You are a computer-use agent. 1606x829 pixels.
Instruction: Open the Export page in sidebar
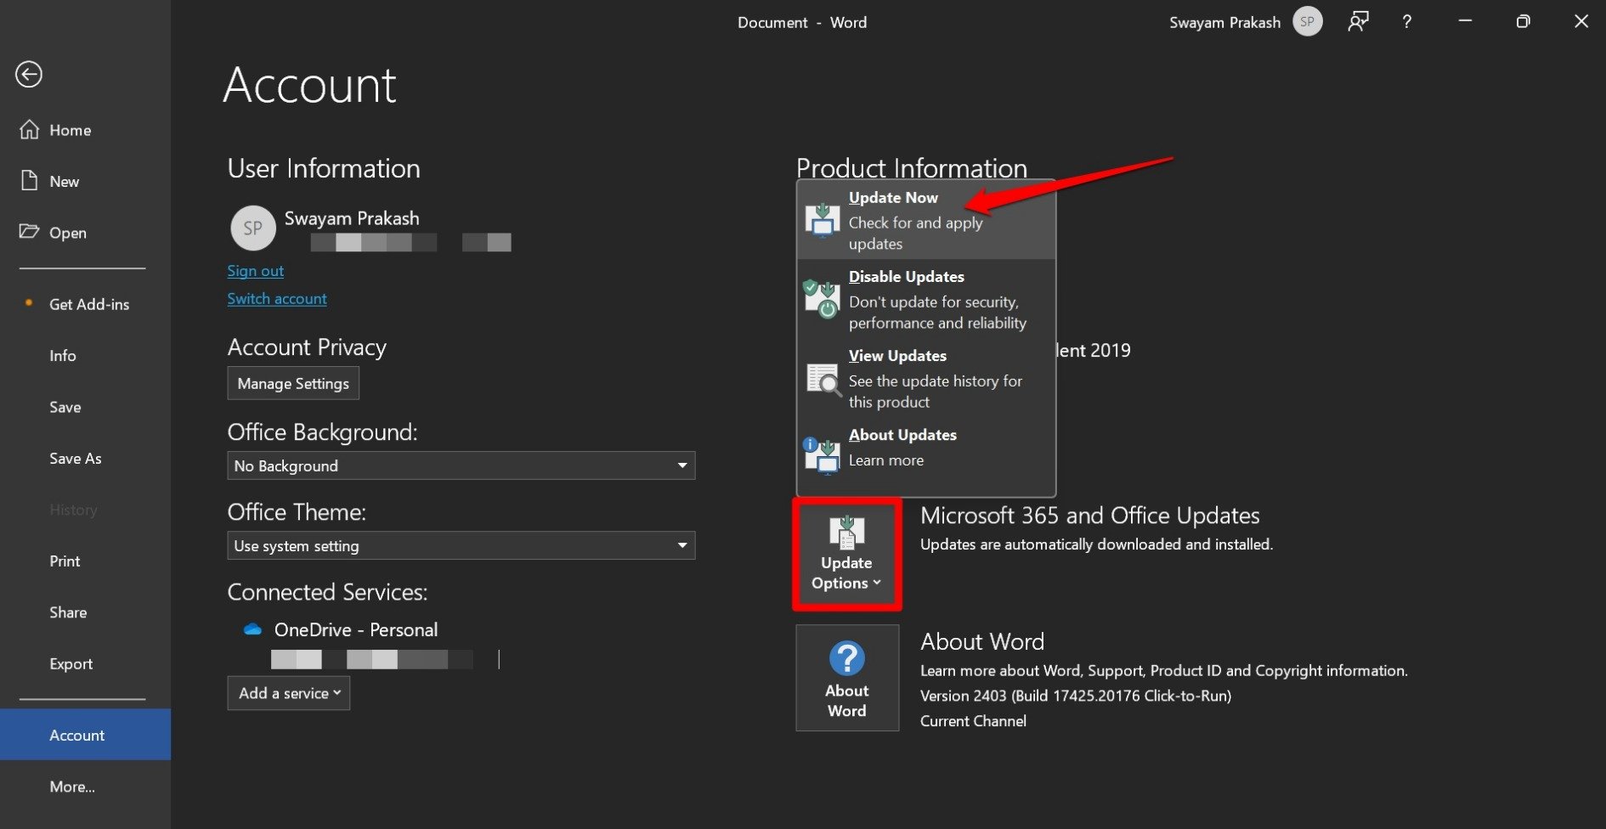[x=71, y=664]
